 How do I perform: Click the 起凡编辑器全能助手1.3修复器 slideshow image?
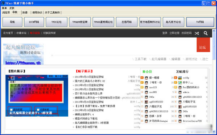click(37, 96)
